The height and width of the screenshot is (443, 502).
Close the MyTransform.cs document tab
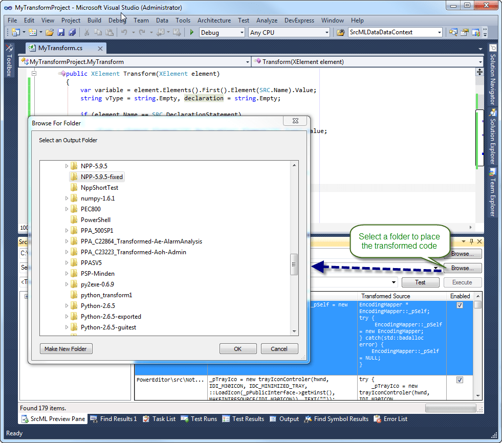tap(100, 48)
